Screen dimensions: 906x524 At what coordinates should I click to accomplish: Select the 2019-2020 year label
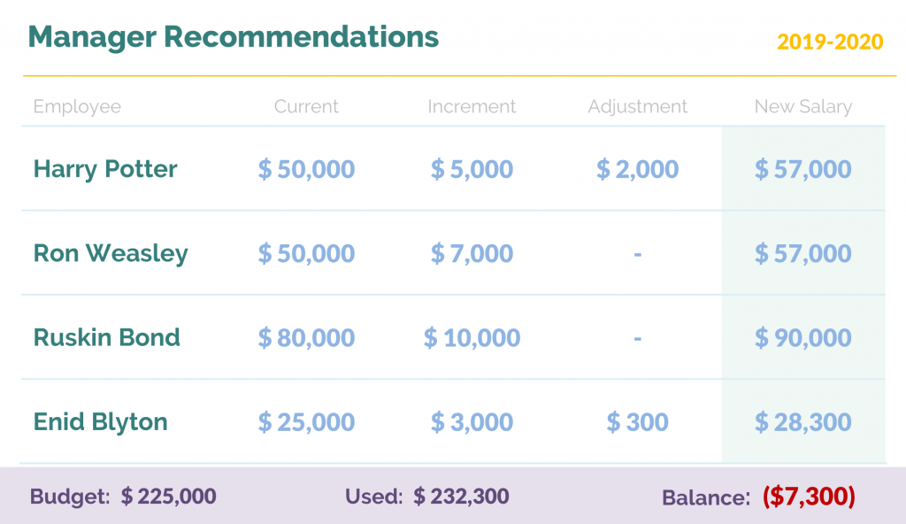click(830, 42)
